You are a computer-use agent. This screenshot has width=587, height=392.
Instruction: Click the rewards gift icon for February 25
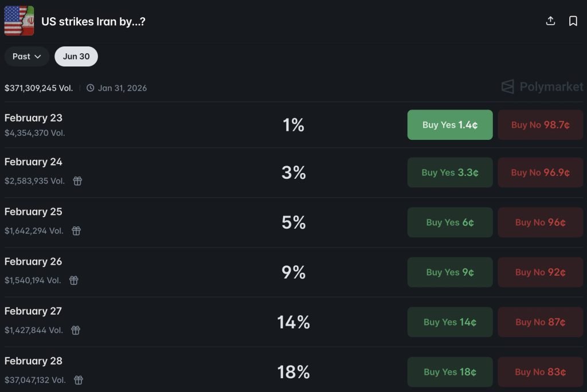[76, 231]
